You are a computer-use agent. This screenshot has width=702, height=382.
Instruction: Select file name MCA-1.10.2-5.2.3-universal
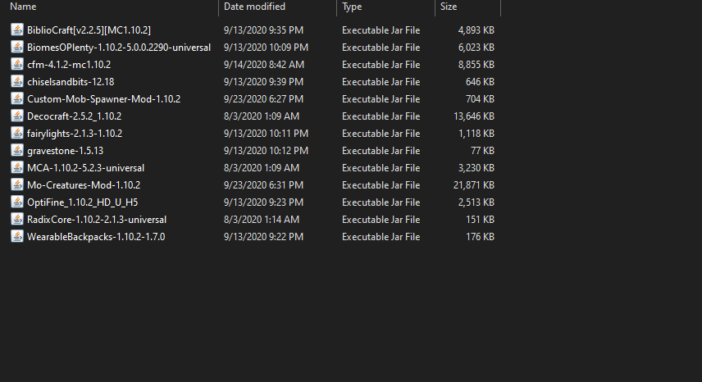coord(85,168)
